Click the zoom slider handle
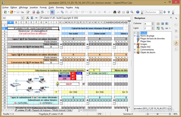The image size is (181, 117). [158, 114]
